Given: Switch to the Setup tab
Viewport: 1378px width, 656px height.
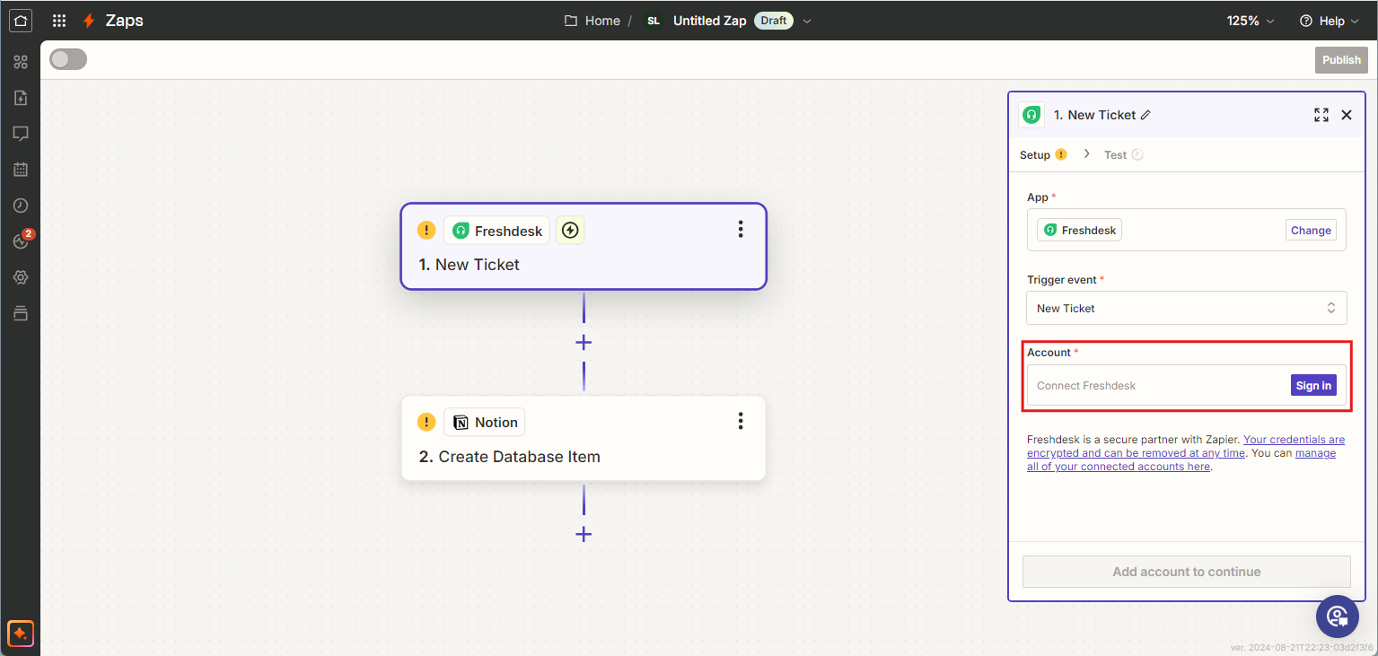Looking at the screenshot, I should (x=1043, y=154).
